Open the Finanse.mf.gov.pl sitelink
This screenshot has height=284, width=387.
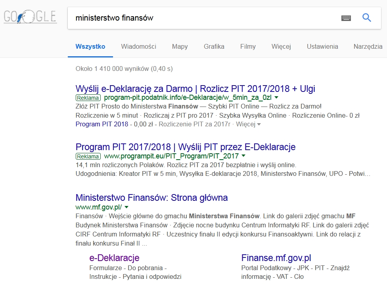[x=276, y=258]
